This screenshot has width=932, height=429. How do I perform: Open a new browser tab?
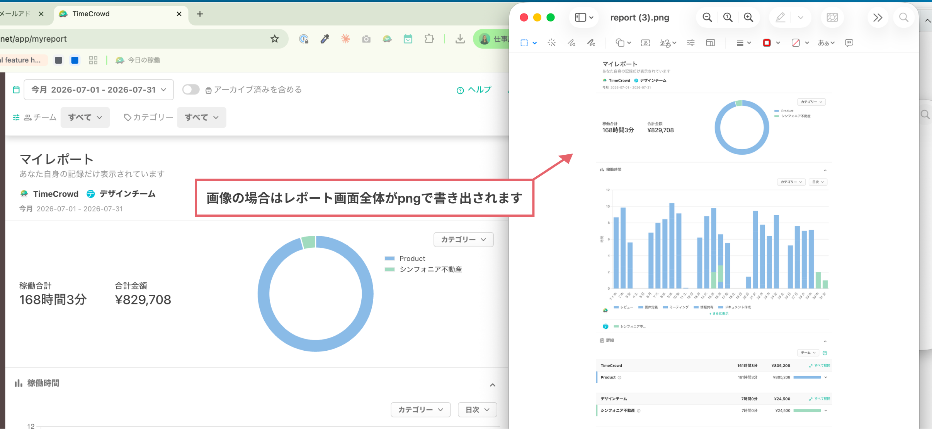pyautogui.click(x=200, y=14)
